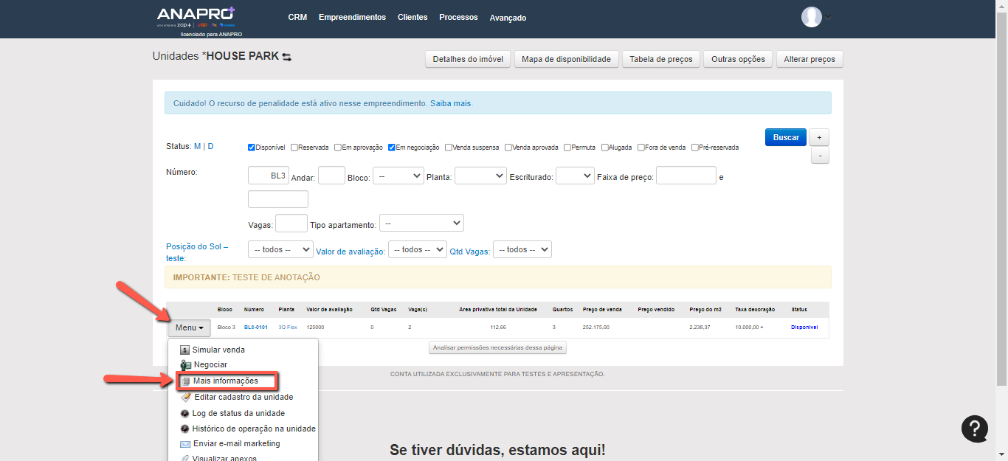The width and height of the screenshot is (1008, 461).
Task: Click the Faixa de preço input field
Action: point(686,176)
